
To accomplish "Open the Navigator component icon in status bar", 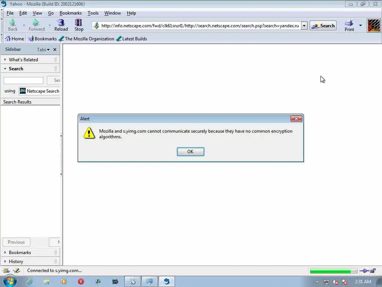I will pos(6,271).
